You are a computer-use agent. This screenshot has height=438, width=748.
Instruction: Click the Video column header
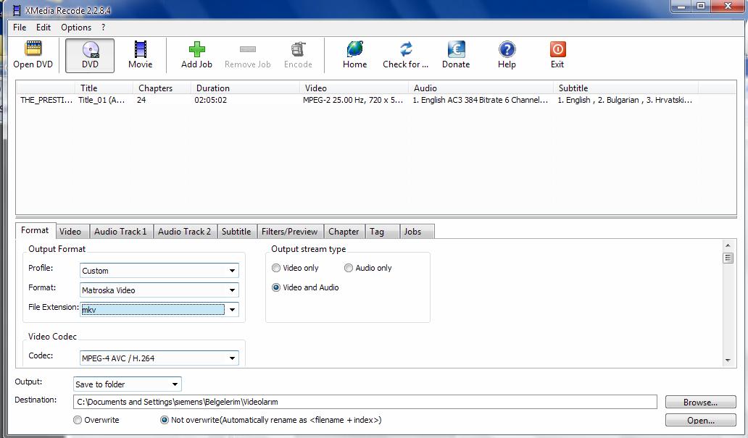(354, 88)
